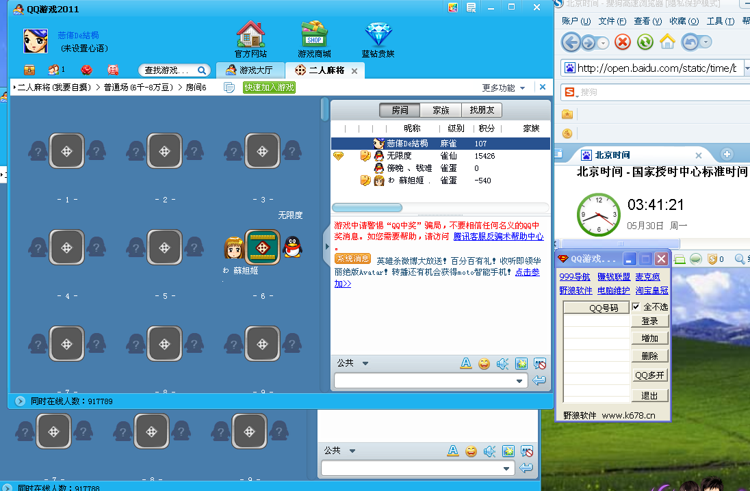Click the QQ多开 button
This screenshot has width=750, height=491.
(x=649, y=375)
